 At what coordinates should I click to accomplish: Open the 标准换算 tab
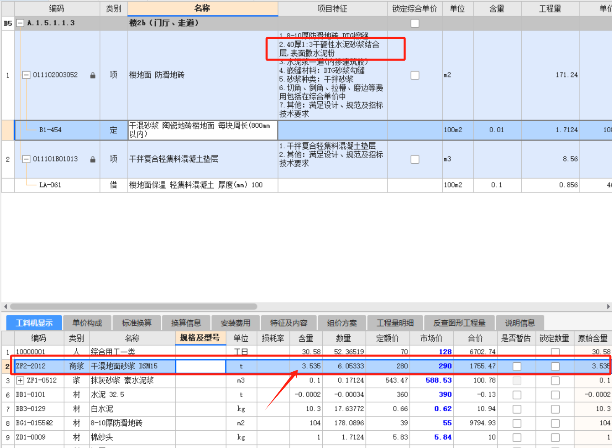click(x=136, y=323)
